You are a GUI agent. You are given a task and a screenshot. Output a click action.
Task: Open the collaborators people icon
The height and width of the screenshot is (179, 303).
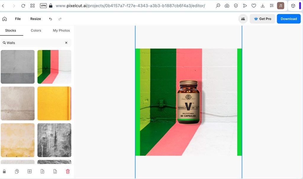click(243, 19)
